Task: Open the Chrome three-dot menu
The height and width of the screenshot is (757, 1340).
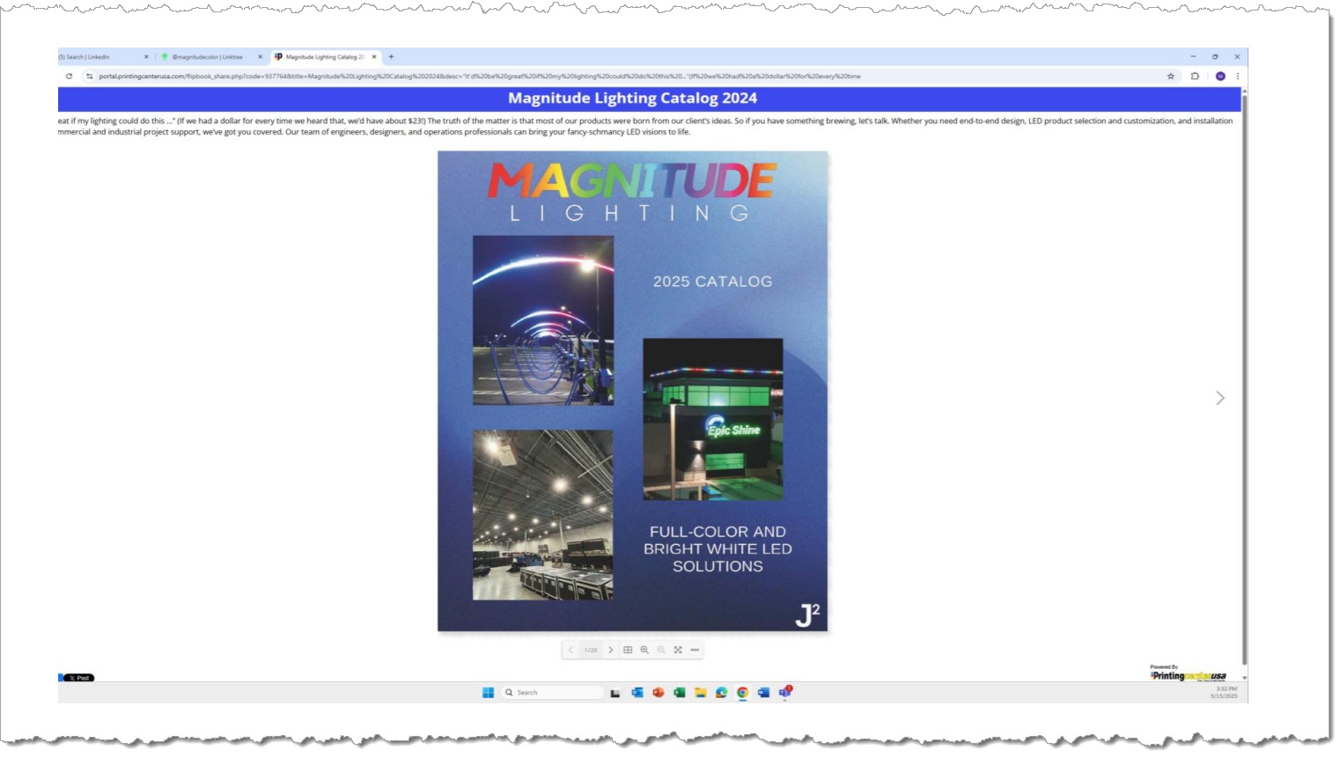Action: tap(1238, 77)
